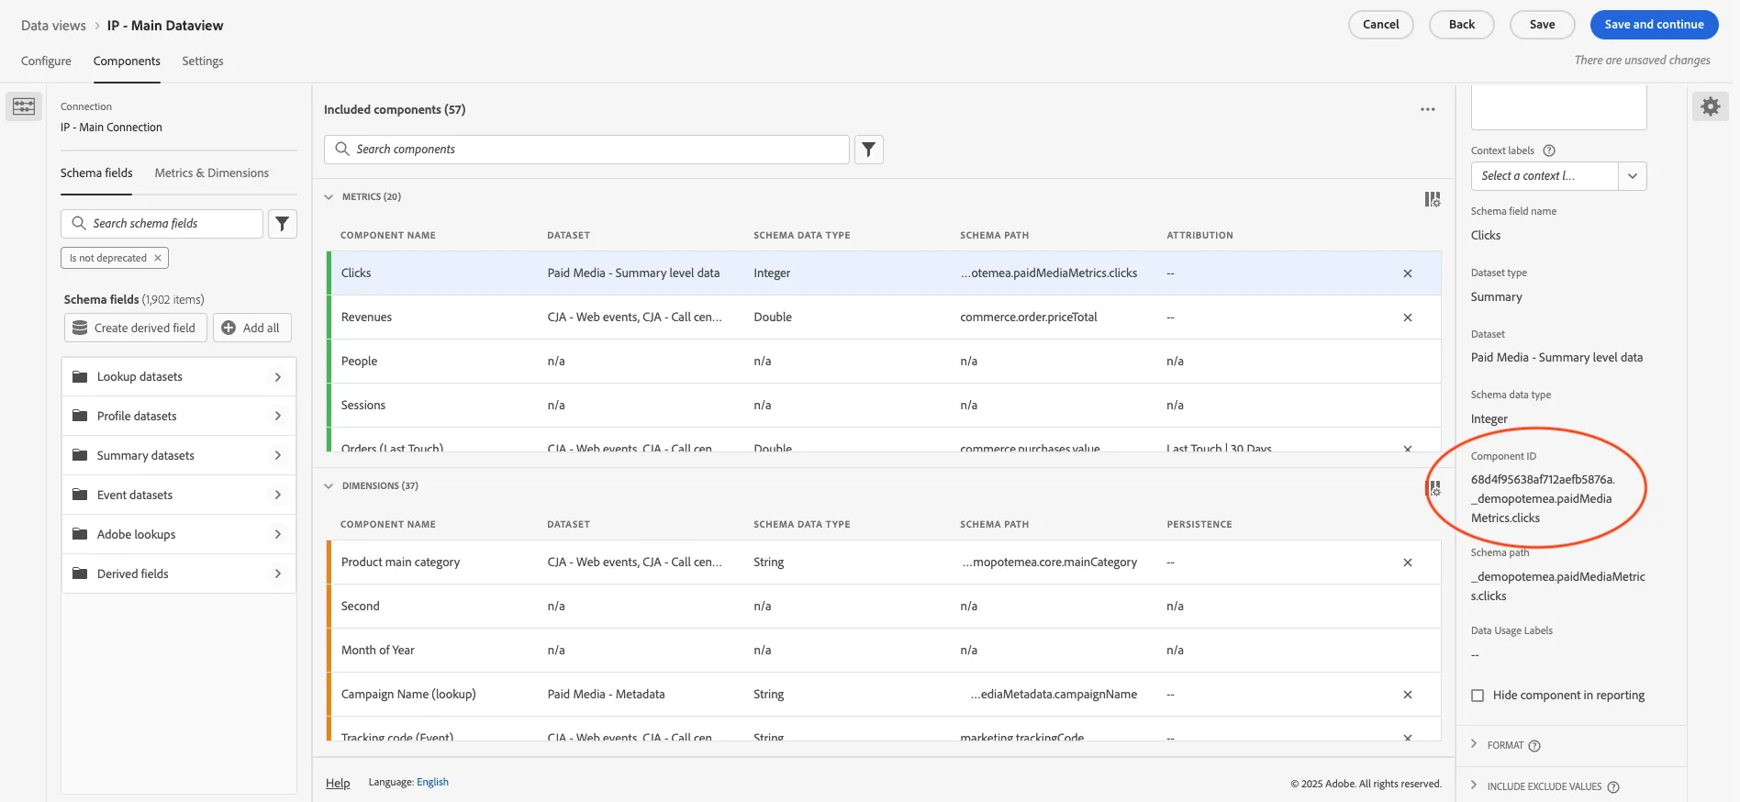Open the left rail panel icon
Screen dimensions: 1740x802
click(x=24, y=106)
